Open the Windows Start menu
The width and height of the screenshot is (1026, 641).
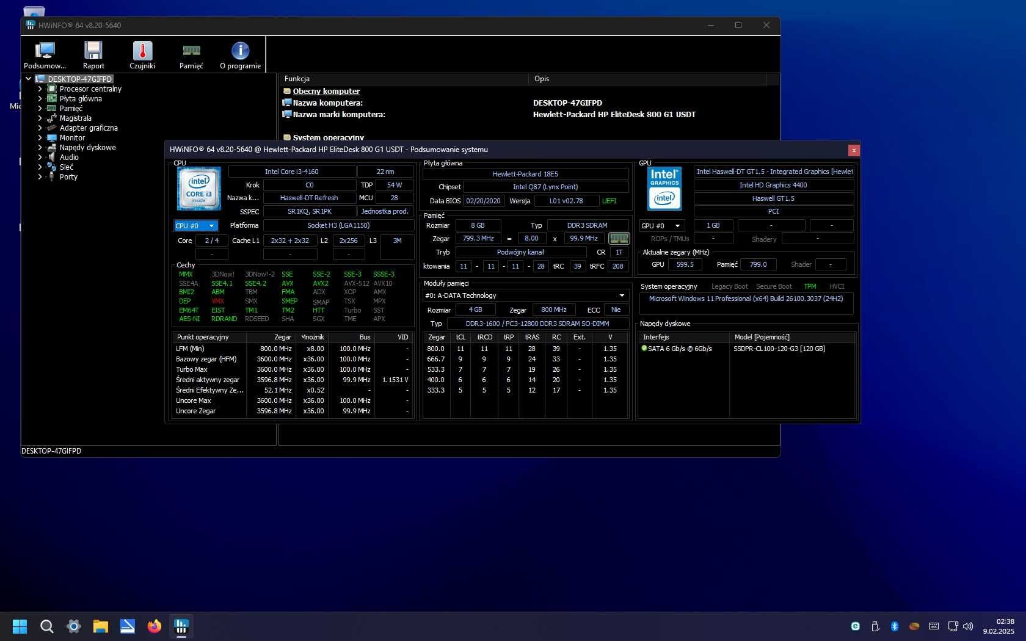(20, 626)
